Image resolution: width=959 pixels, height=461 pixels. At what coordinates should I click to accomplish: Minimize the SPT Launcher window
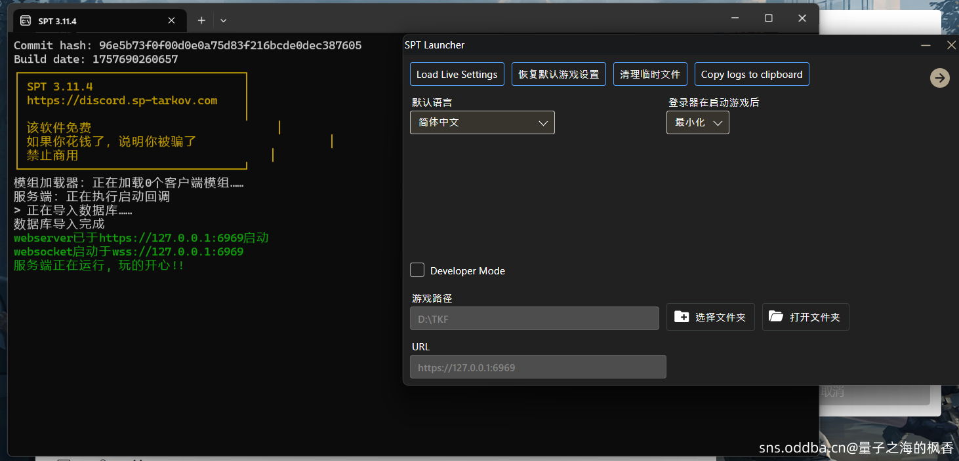(926, 45)
